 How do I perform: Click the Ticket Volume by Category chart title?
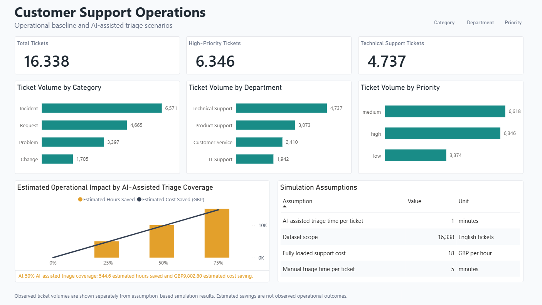(x=59, y=88)
